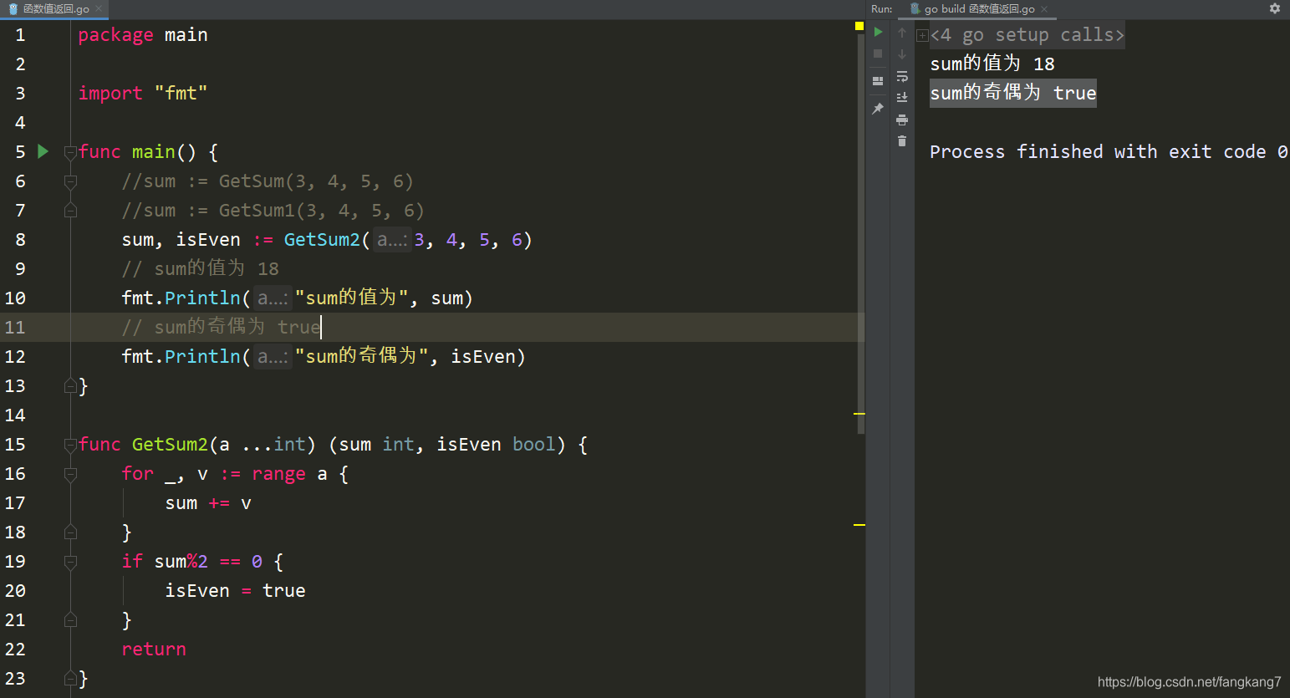
Task: Click the 'range' keyword on line 16
Action: coord(278,474)
